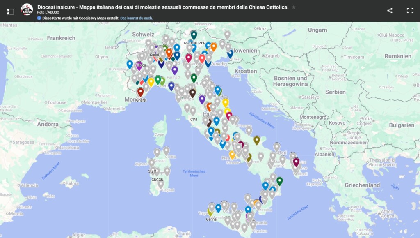The height and width of the screenshot is (238, 420).
Task: Enter fullscreen map view
Action: (410, 11)
